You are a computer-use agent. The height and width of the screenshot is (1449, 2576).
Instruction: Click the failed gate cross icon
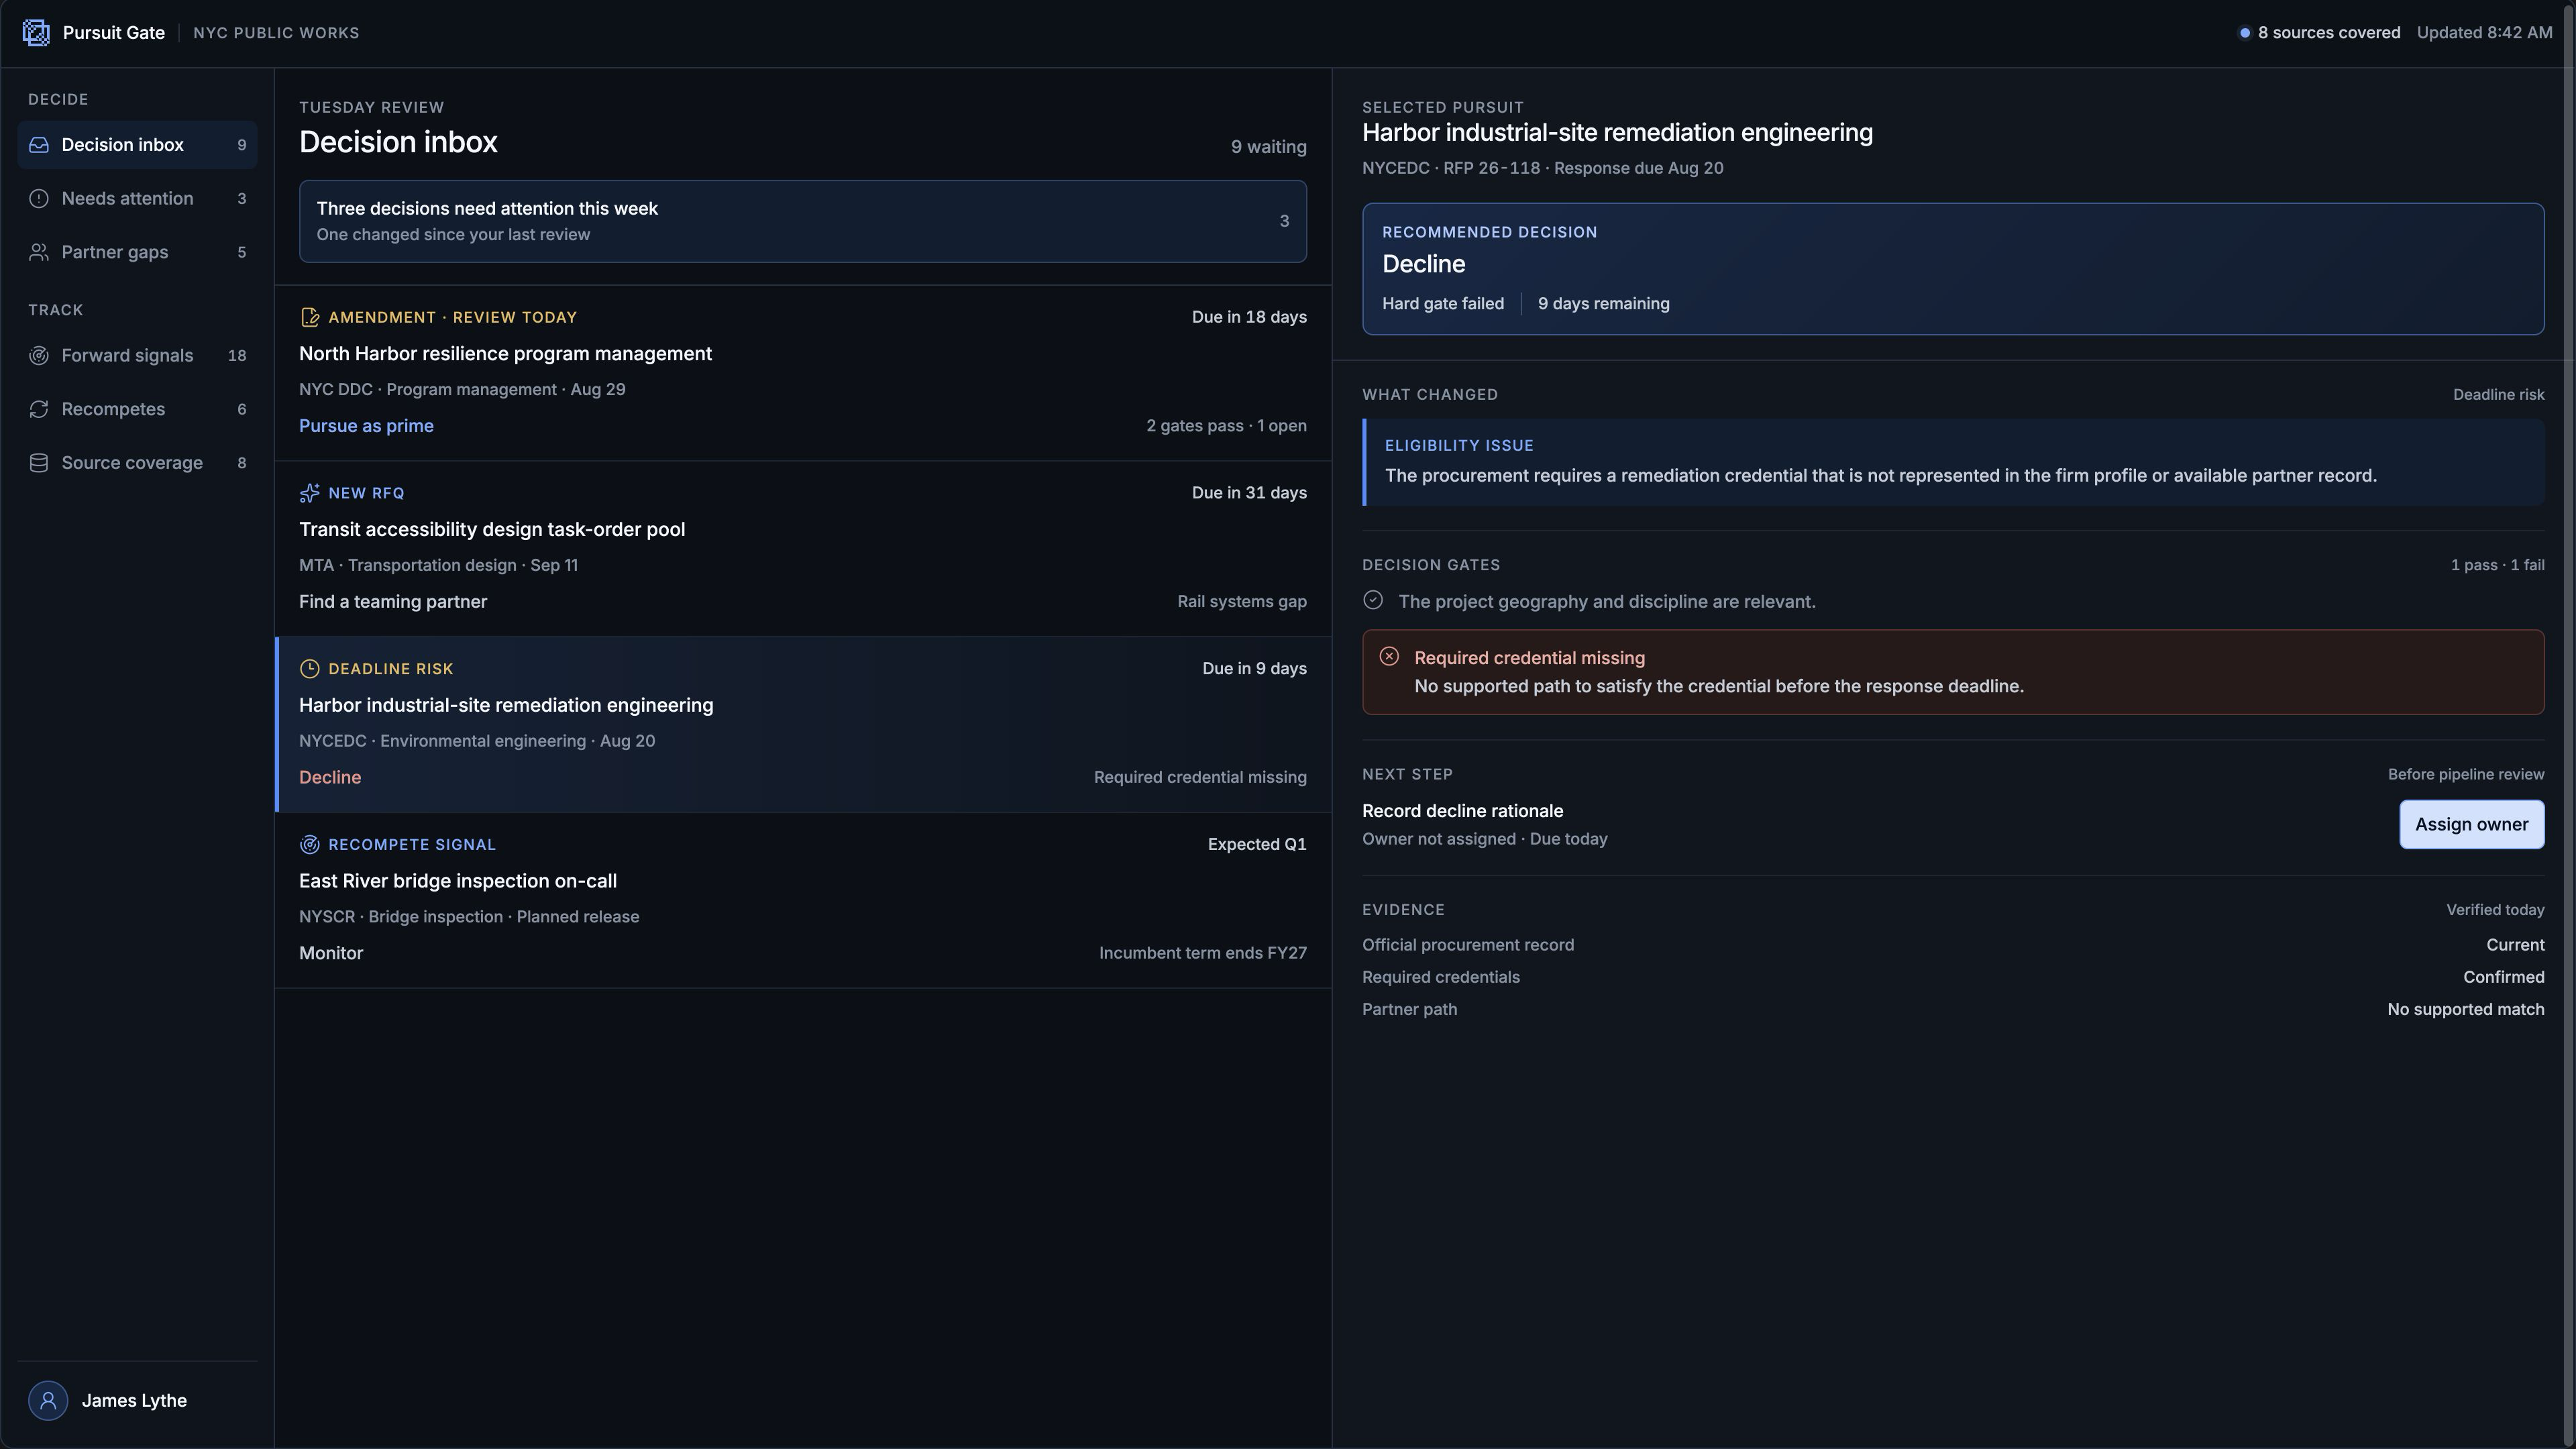(1389, 657)
